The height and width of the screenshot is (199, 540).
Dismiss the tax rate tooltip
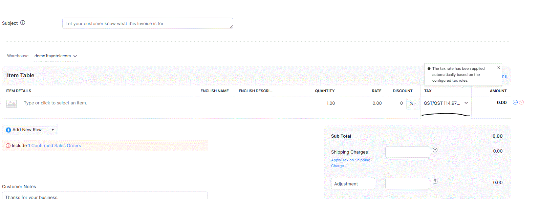pos(498,68)
